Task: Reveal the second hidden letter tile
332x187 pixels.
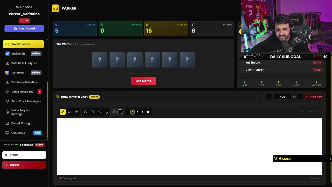Action: (x=117, y=60)
